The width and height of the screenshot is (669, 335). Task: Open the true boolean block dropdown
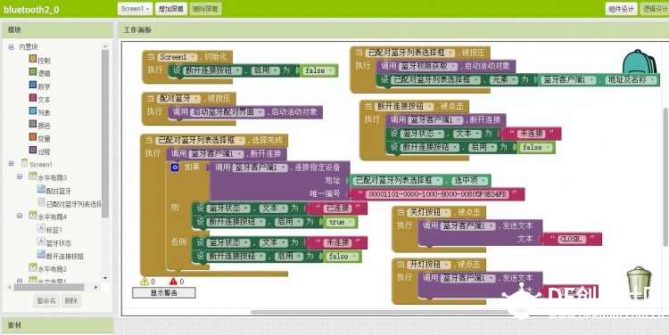coord(341,222)
